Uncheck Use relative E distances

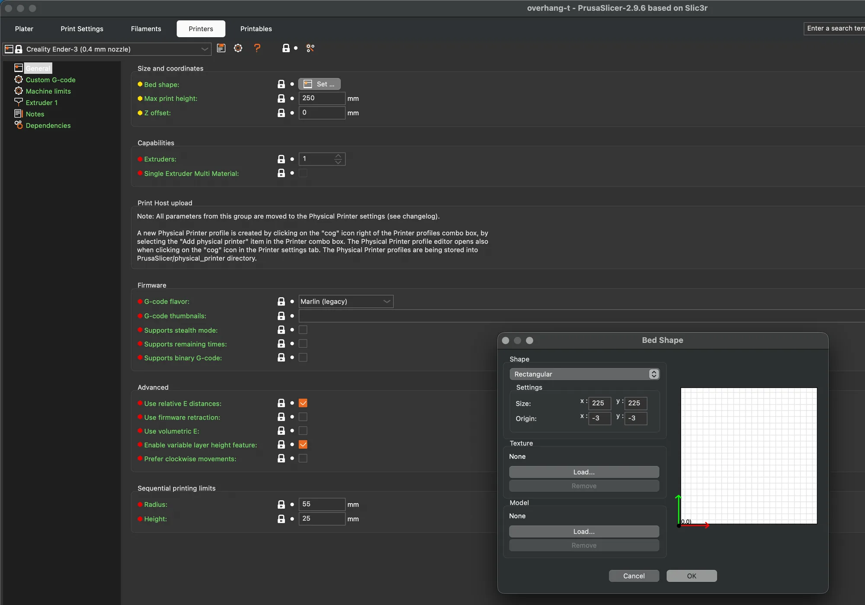coord(303,403)
